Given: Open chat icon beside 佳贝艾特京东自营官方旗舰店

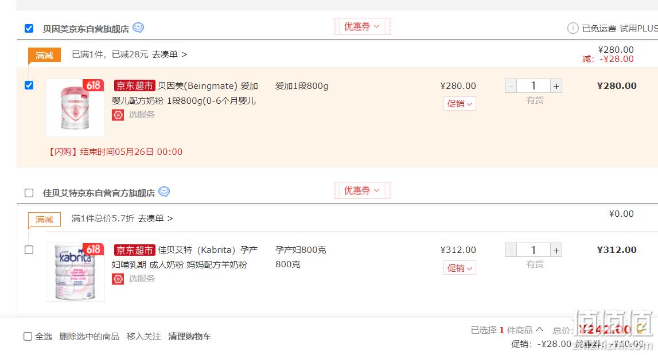Looking at the screenshot, I should click(x=164, y=192).
